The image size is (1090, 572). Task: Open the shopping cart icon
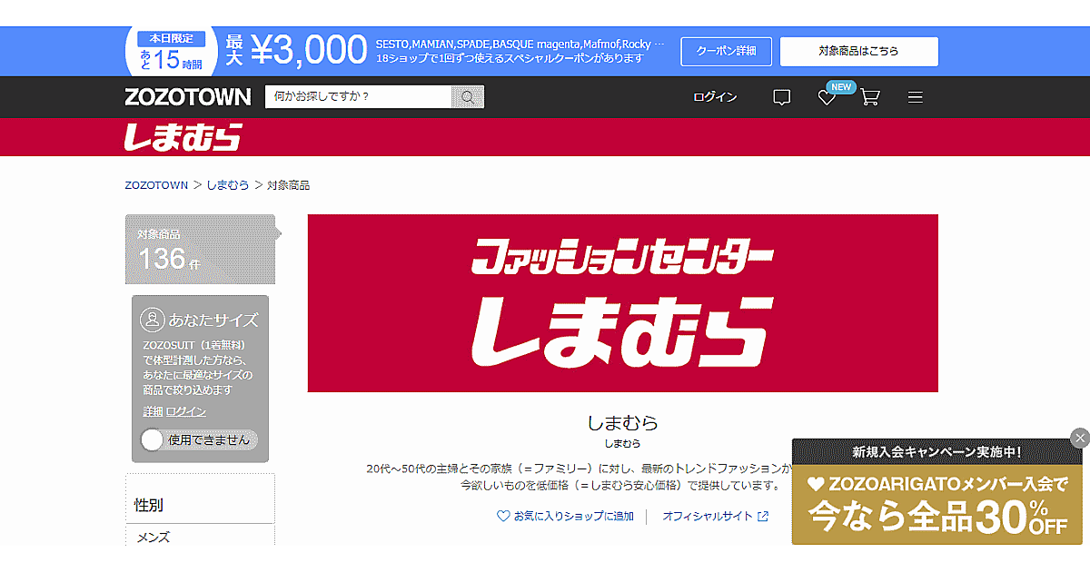click(870, 97)
